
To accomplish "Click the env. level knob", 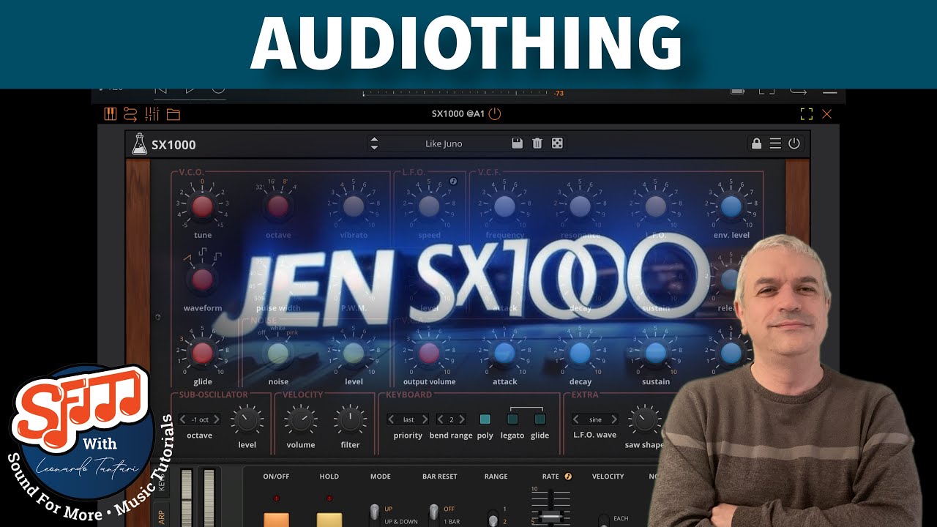I will point(731,207).
